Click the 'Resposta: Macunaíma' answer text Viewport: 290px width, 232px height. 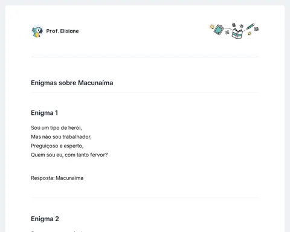[57, 178]
